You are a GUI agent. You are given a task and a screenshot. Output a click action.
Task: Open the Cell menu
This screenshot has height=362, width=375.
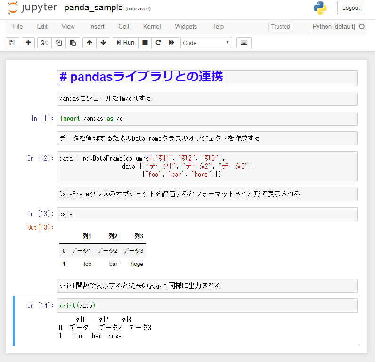(123, 26)
